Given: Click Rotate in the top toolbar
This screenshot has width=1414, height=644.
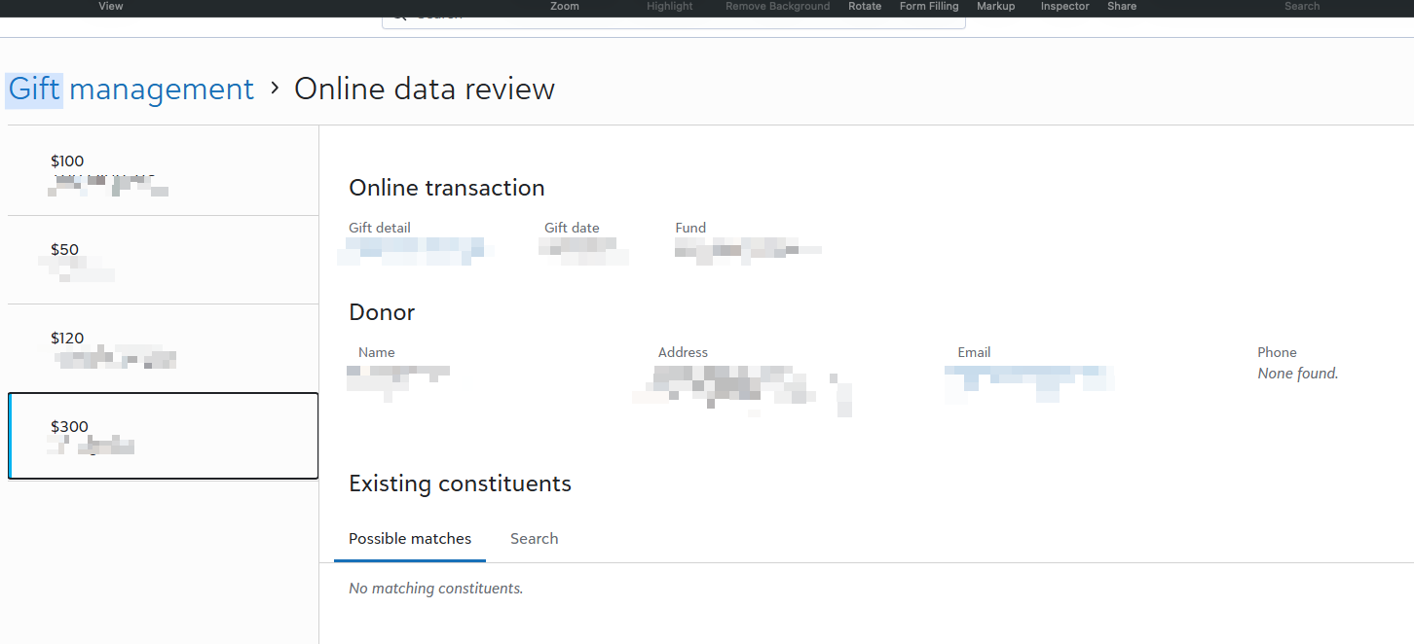Looking at the screenshot, I should [865, 6].
